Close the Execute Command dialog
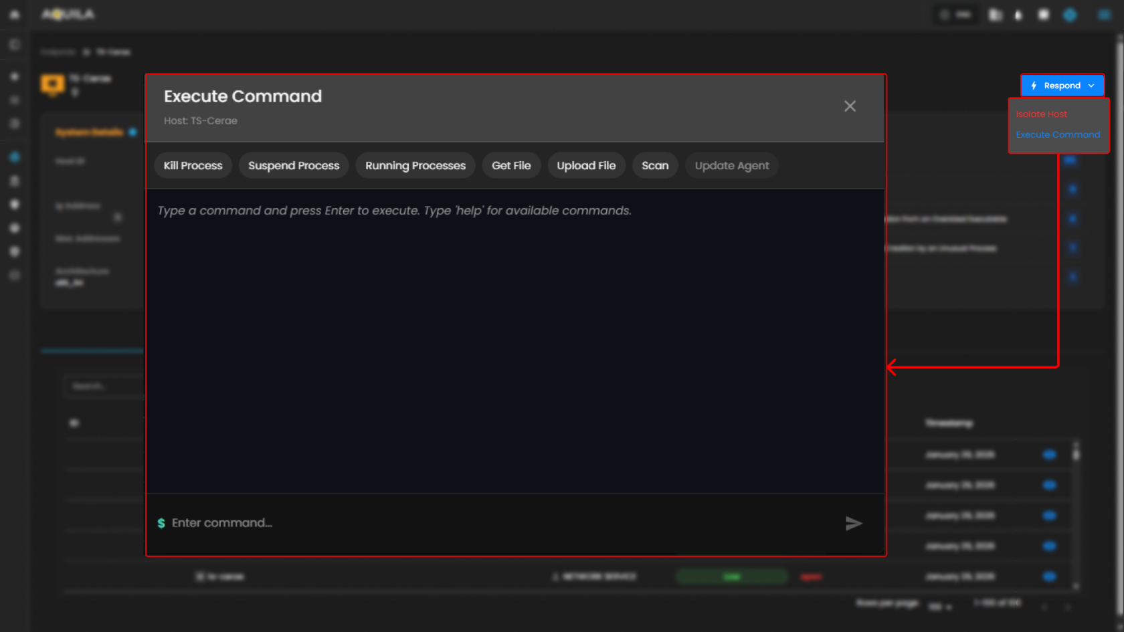Screen dimensions: 1124x632 [850, 106]
